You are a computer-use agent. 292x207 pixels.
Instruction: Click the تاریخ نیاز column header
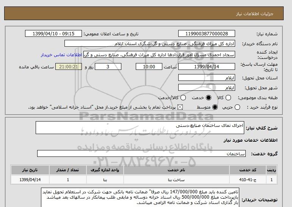coord(30,170)
